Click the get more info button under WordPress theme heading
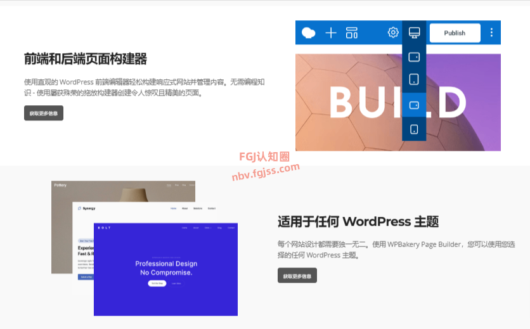The width and height of the screenshot is (530, 329). [x=297, y=276]
